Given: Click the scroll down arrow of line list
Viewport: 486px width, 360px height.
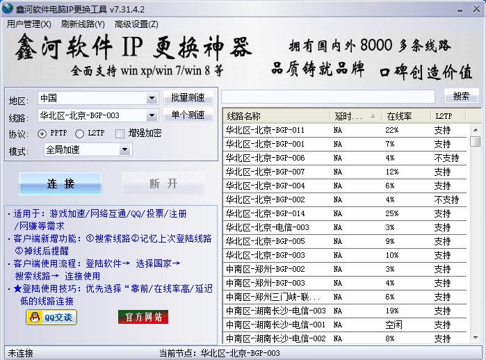Looking at the screenshot, I should [476, 338].
